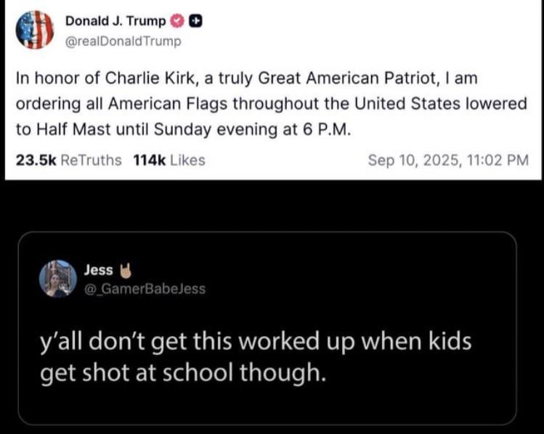Click "United States" in the post text

tap(416, 104)
